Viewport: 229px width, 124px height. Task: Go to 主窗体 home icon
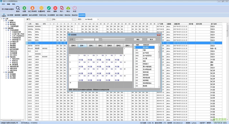coord(3,15)
